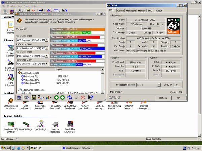This screenshot has height=151, width=202.
Task: Open Network/LAN Bandwidth benchmark module
Action: point(114,106)
